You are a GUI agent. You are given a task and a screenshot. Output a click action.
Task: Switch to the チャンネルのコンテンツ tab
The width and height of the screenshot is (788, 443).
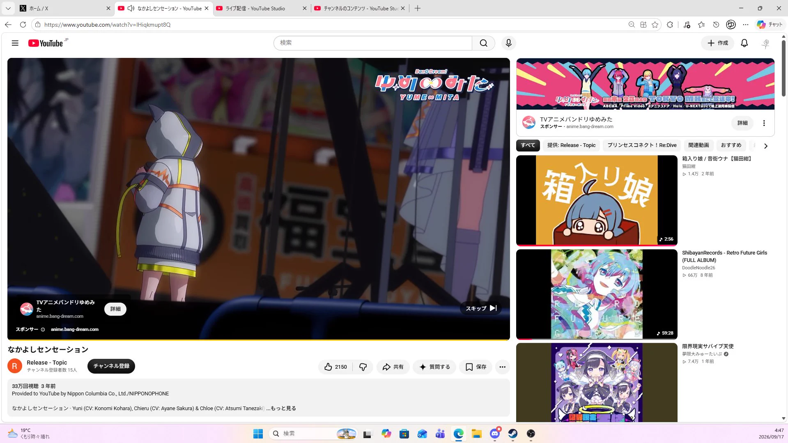(359, 8)
